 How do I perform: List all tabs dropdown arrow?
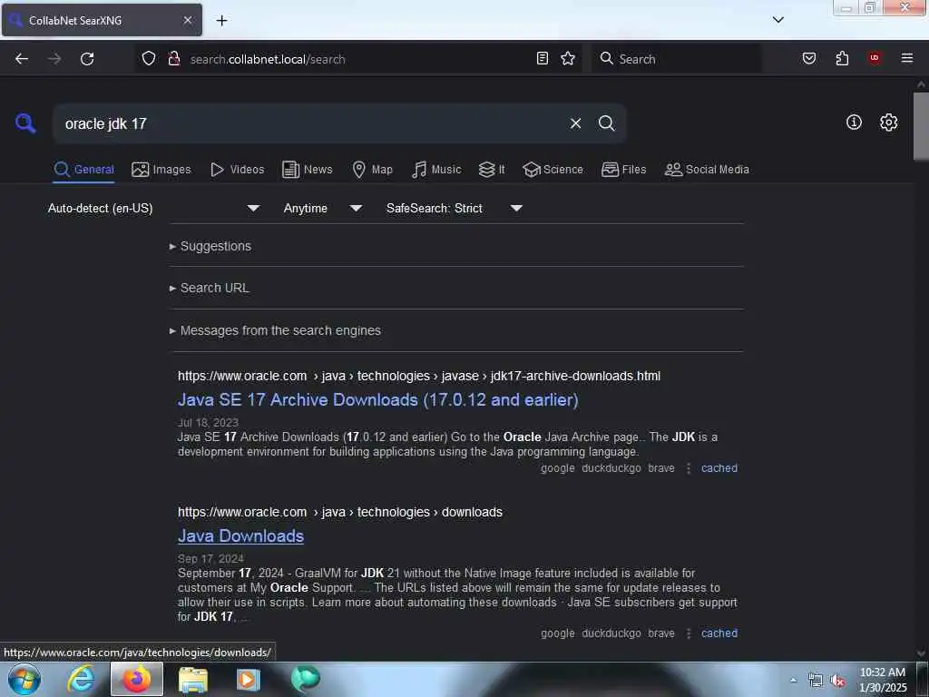click(777, 20)
